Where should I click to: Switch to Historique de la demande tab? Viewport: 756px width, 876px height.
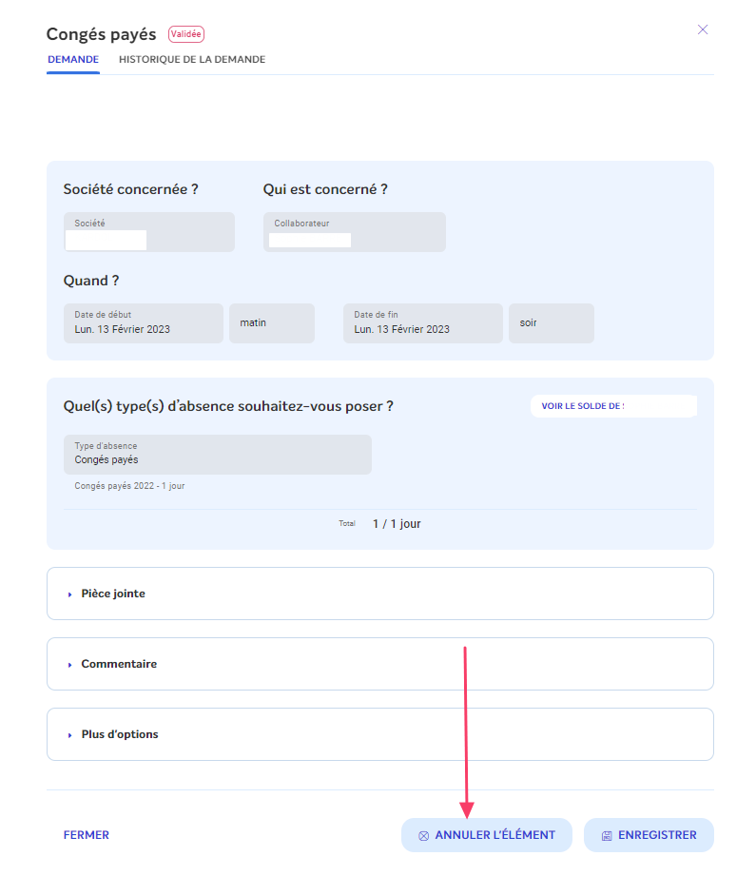pyautogui.click(x=192, y=59)
